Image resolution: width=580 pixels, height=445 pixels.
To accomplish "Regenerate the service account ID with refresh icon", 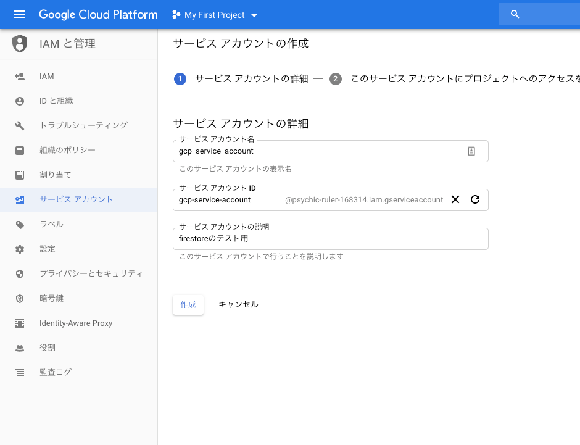I will point(475,200).
